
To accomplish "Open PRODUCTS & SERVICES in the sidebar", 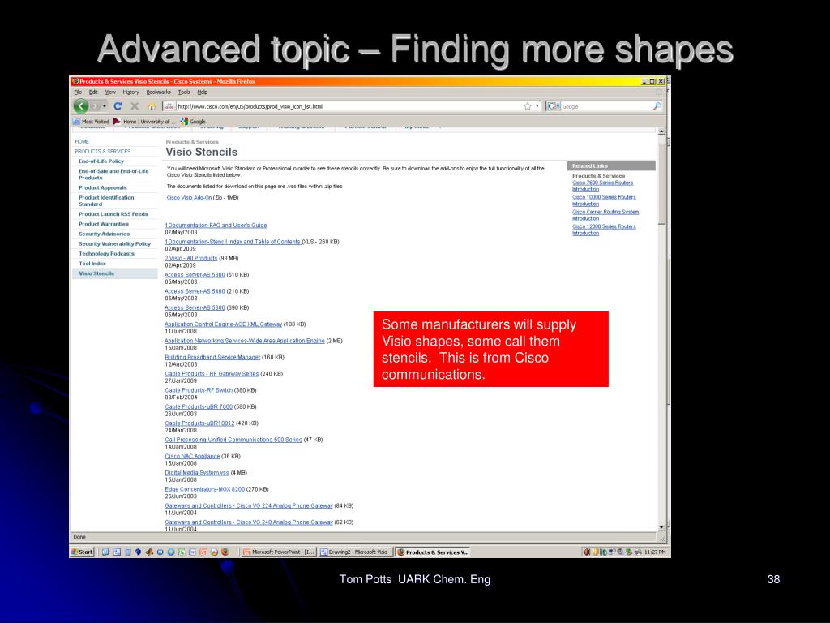I will [103, 151].
